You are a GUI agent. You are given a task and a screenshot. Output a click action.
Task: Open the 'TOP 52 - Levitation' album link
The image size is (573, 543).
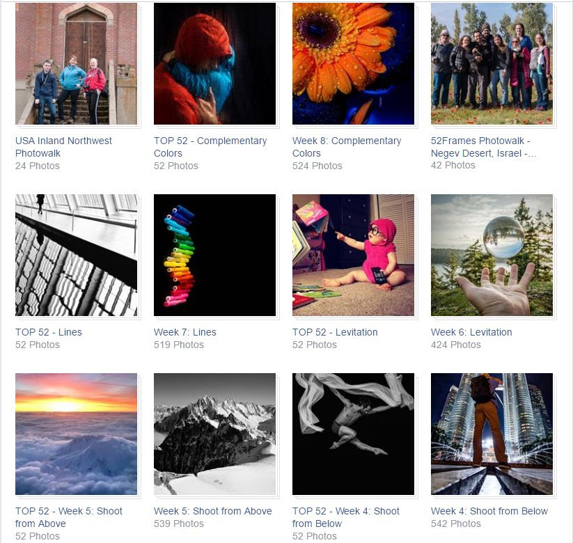click(335, 332)
